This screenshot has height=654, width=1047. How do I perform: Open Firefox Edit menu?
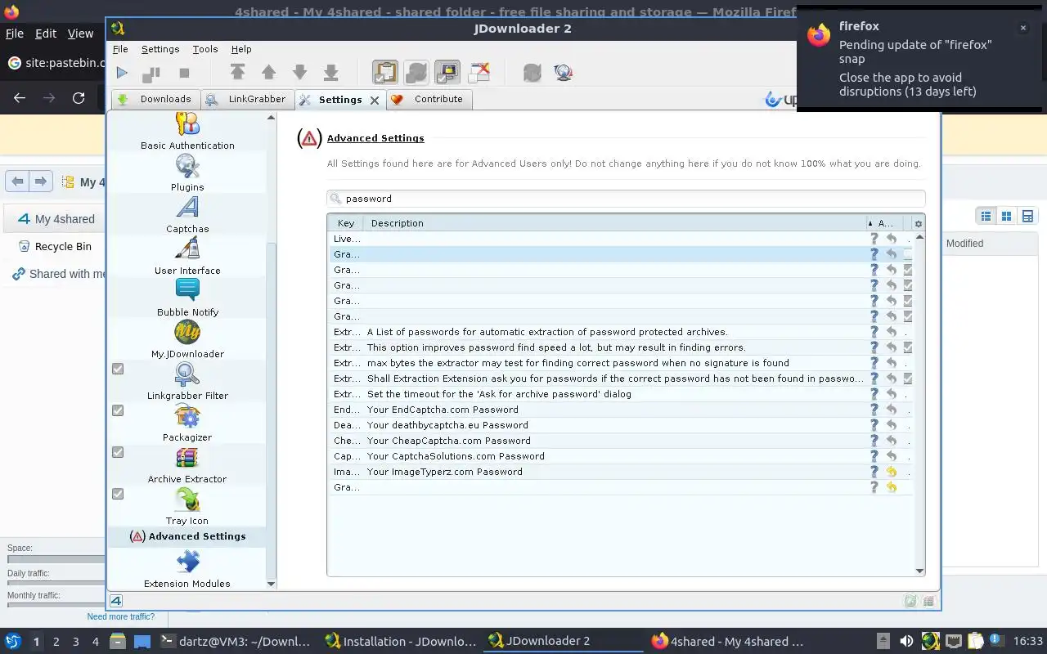point(46,34)
